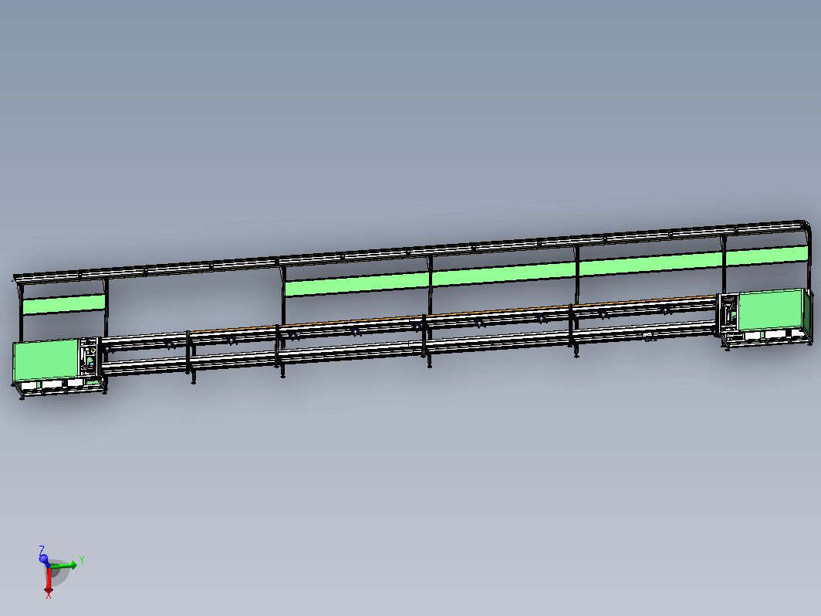Screen dimensions: 821x616
Task: Select the central vertical support post foot
Action: (x=429, y=364)
